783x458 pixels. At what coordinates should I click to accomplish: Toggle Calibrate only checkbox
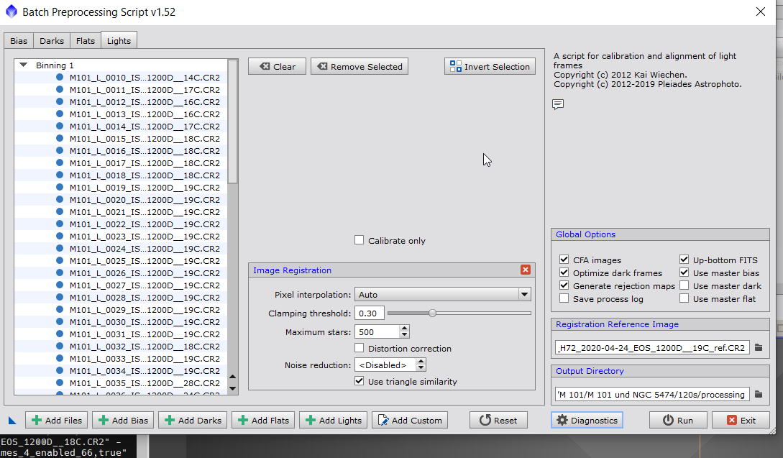pos(359,240)
